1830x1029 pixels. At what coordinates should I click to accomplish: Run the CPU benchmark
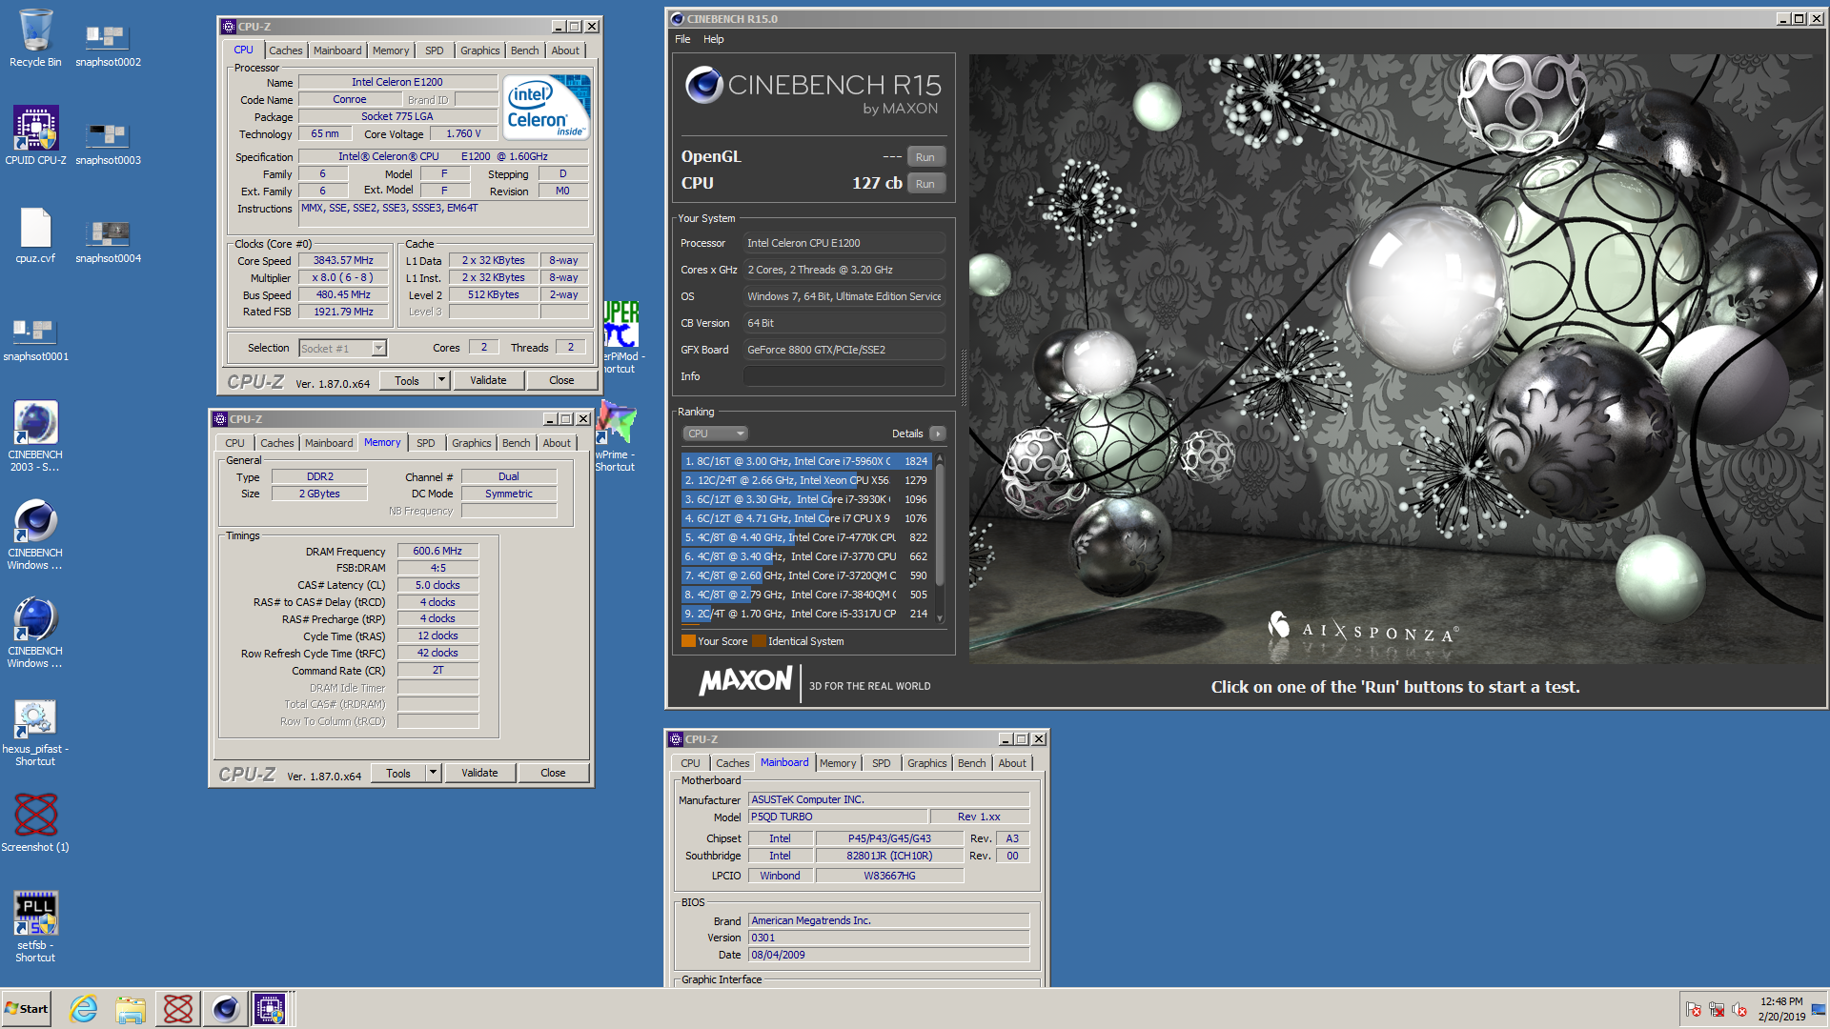coord(925,184)
